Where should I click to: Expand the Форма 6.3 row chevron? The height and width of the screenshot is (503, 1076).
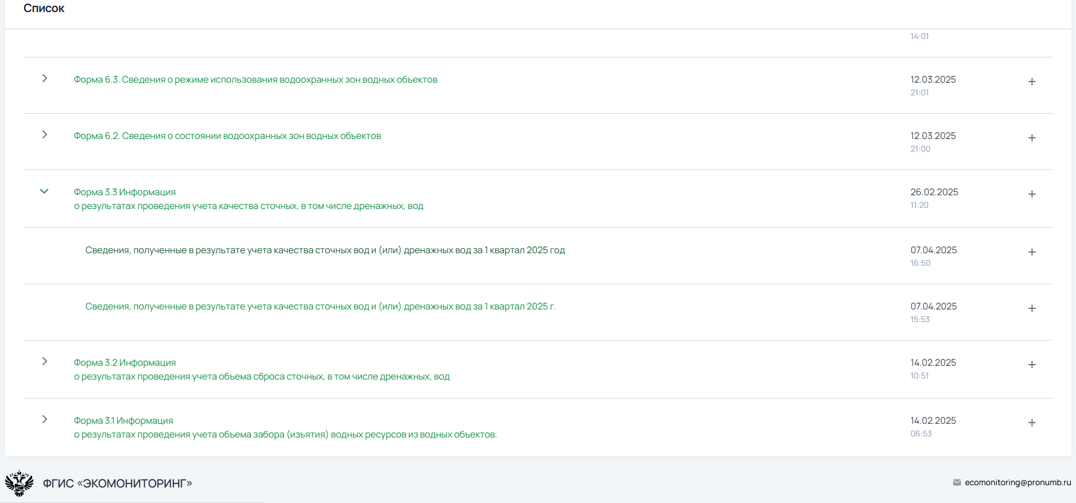(45, 78)
